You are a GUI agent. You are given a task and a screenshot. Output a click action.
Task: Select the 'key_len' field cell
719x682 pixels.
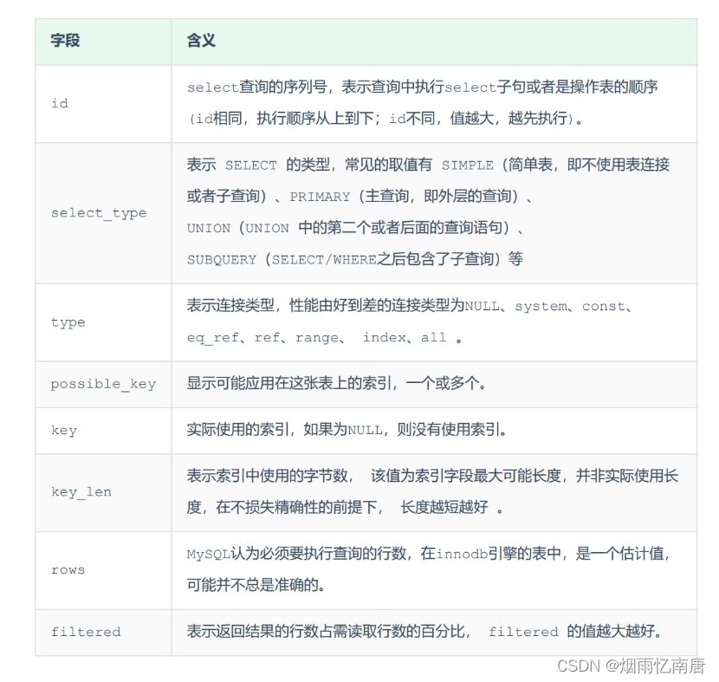coord(104,492)
